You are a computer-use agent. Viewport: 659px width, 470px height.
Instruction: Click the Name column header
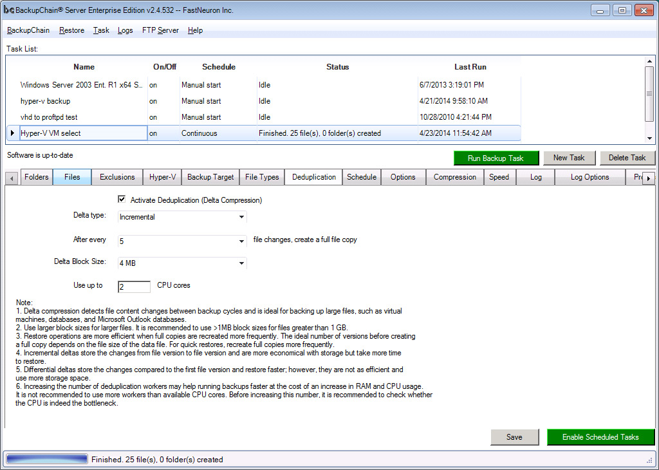point(84,67)
